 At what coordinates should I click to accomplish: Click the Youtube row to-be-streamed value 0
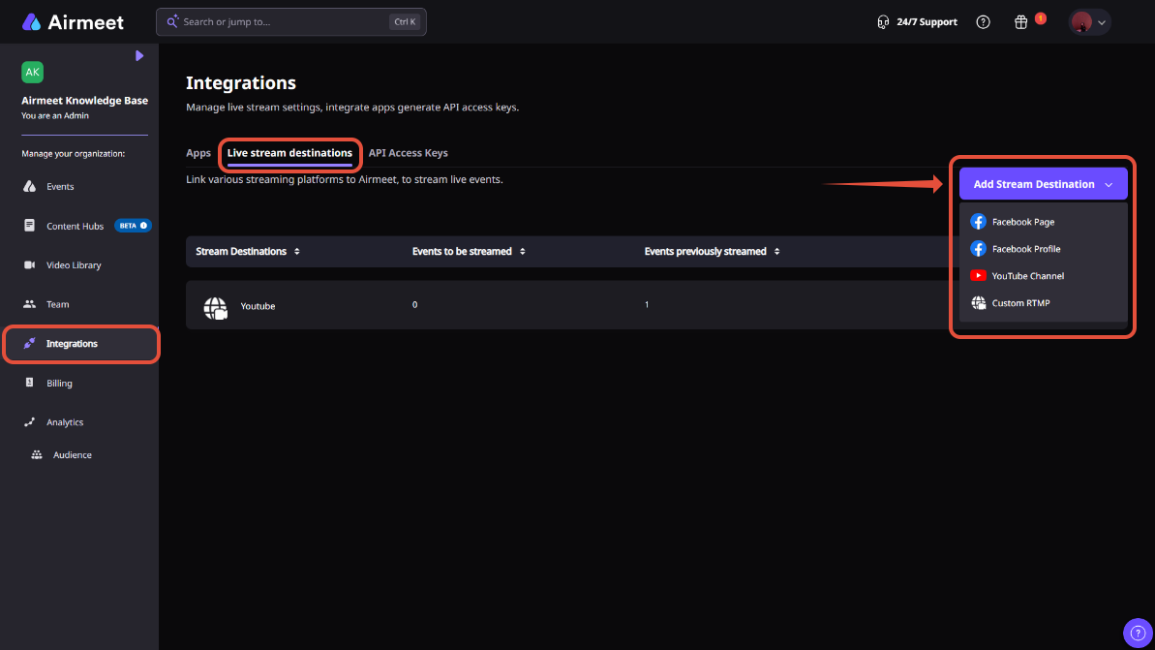(x=414, y=304)
